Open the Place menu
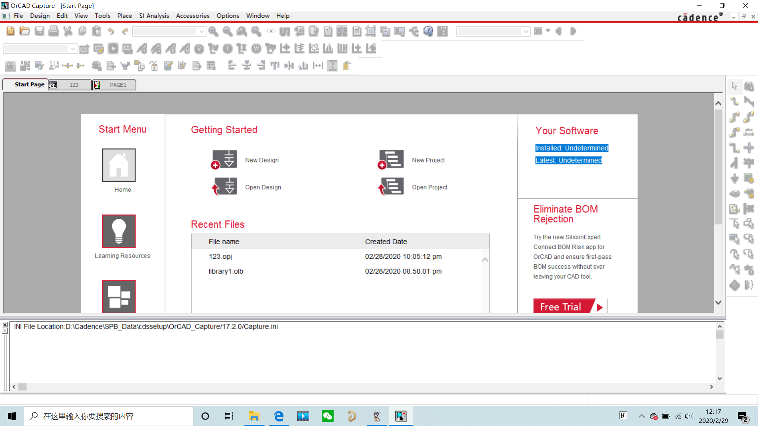 point(125,16)
